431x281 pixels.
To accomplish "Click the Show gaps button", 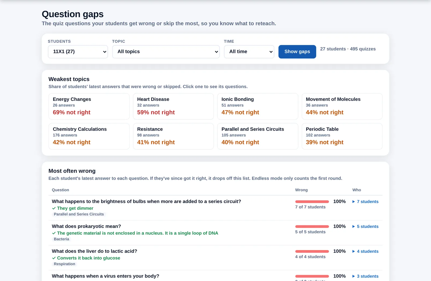I will (297, 52).
